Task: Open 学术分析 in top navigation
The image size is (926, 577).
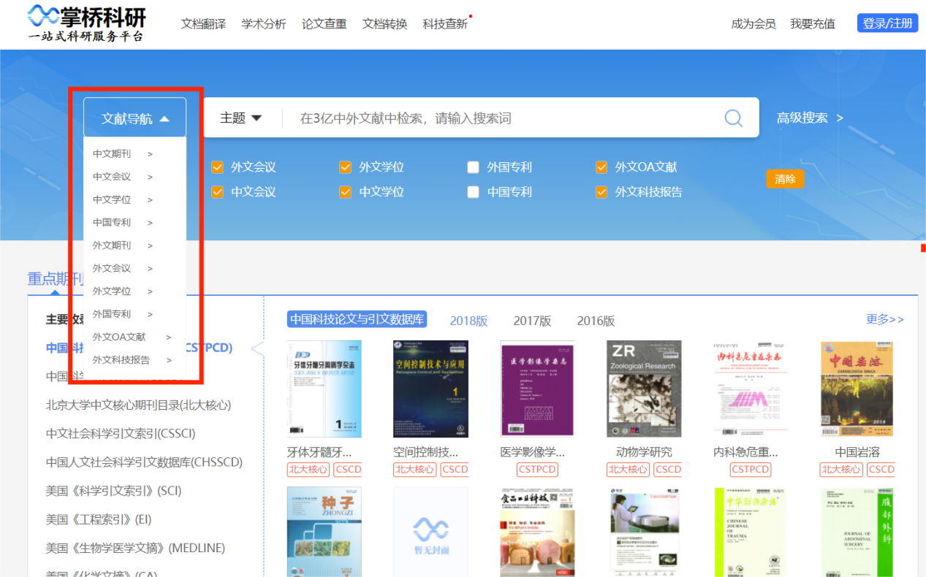Action: click(264, 24)
